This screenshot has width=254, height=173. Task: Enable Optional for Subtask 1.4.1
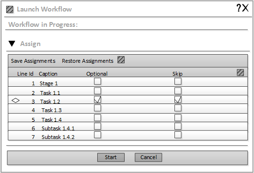click(97, 126)
